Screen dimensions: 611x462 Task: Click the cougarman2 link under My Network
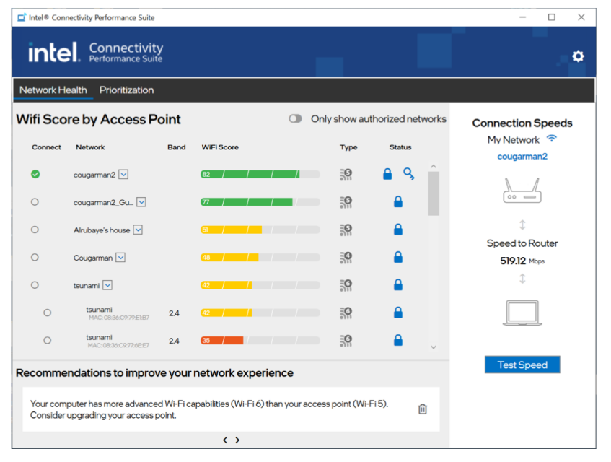(x=522, y=157)
